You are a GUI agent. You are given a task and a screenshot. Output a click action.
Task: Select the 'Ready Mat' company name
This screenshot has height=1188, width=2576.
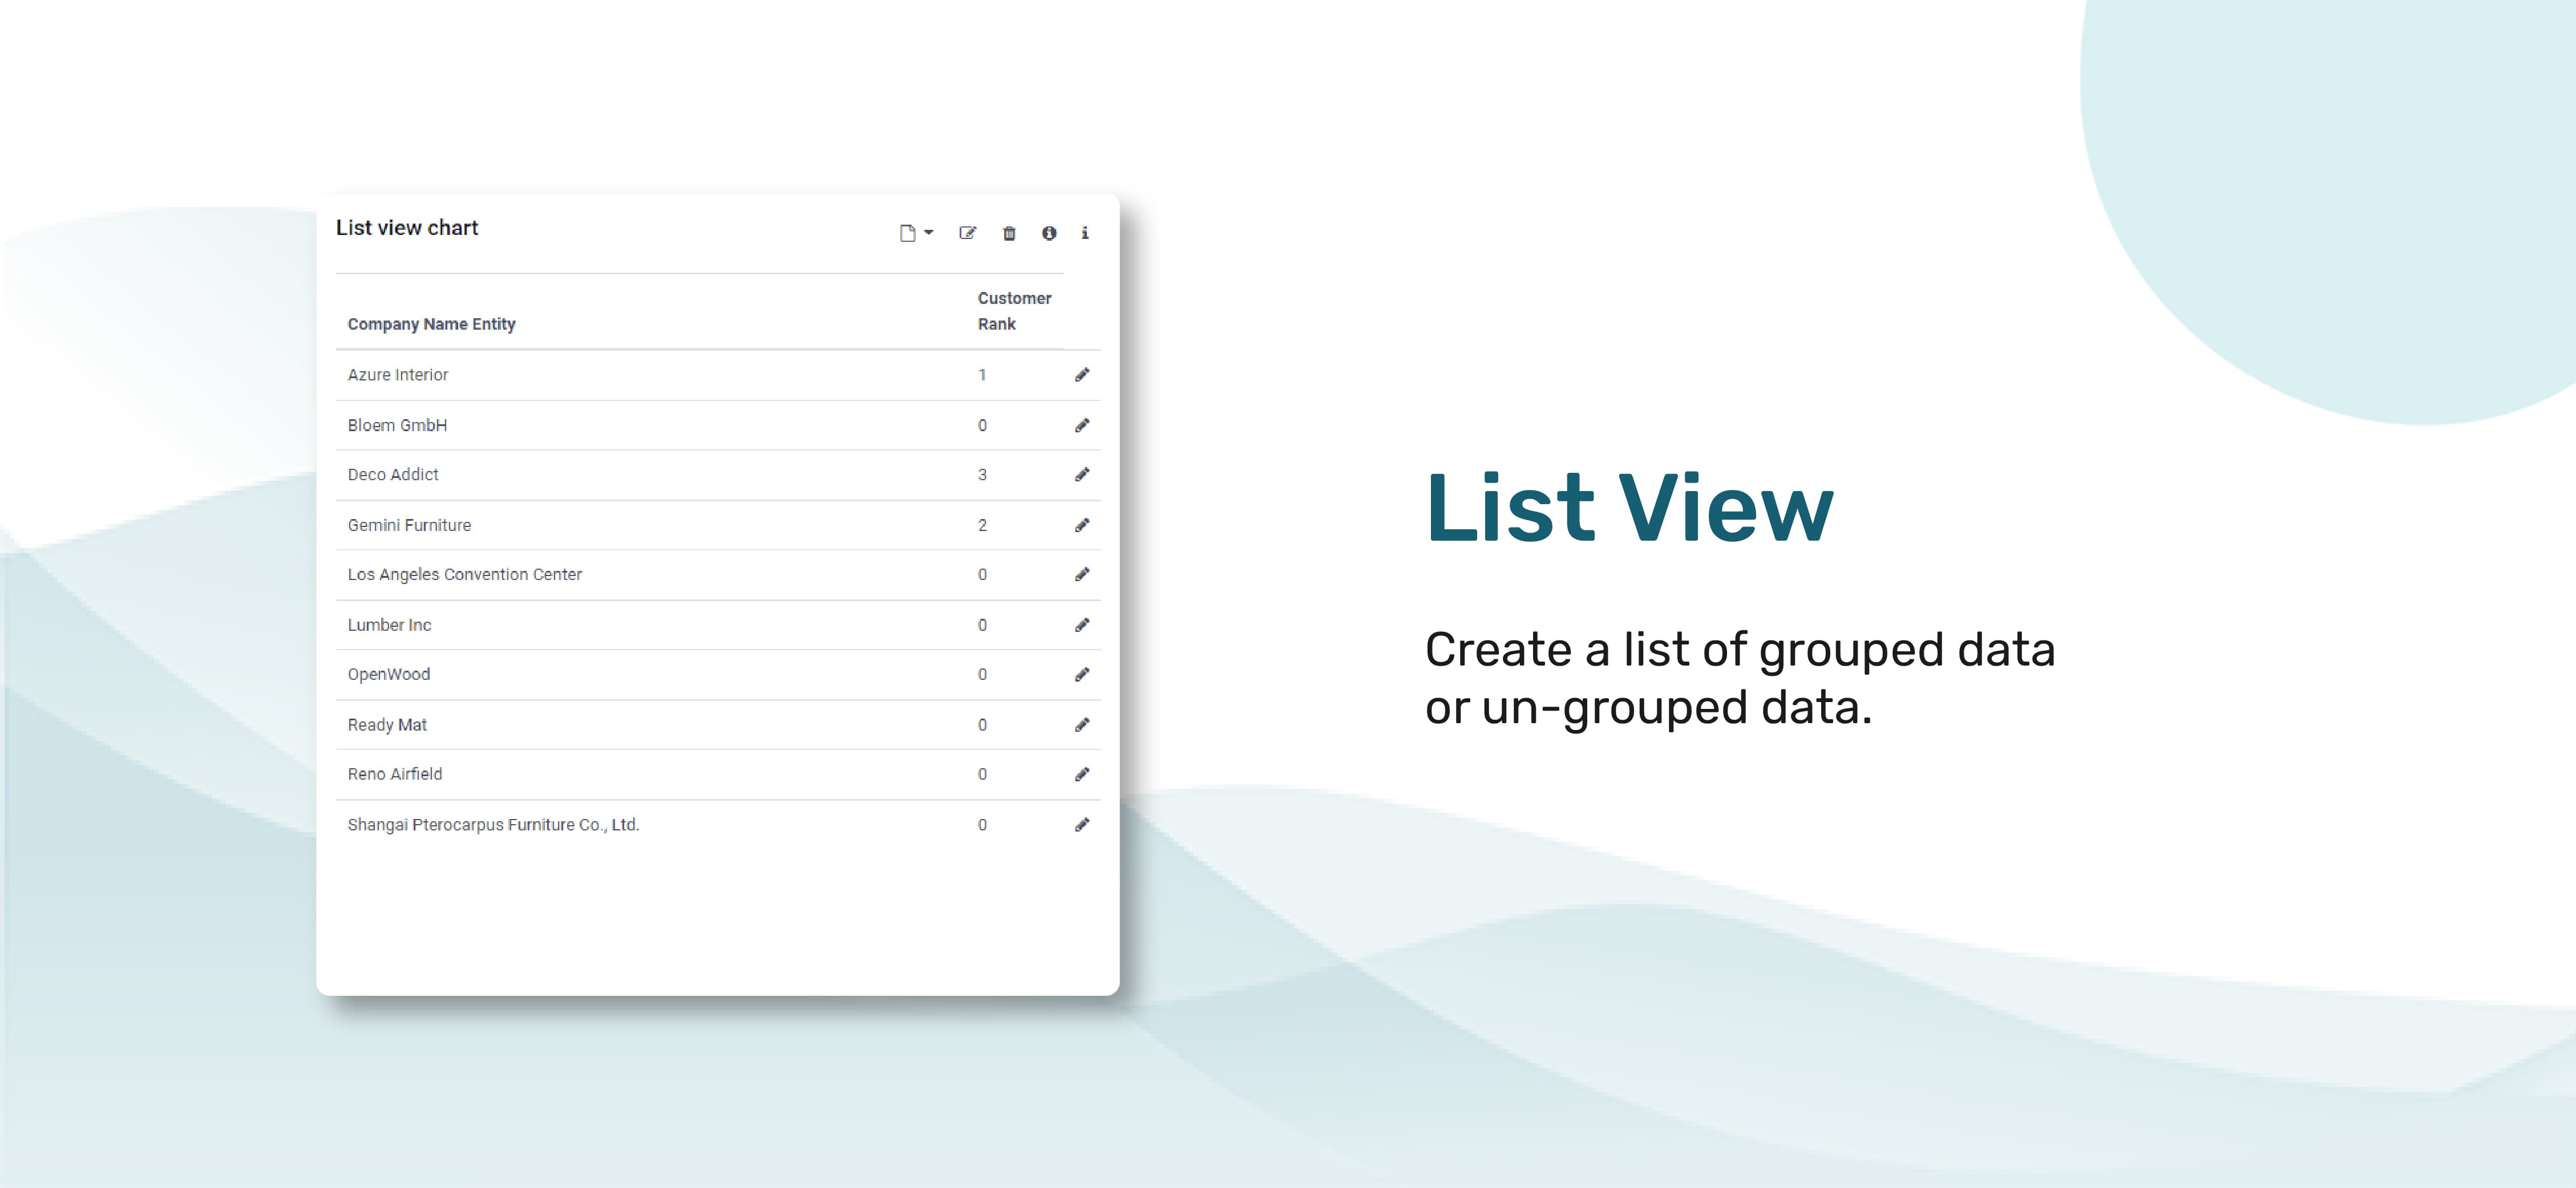(387, 725)
